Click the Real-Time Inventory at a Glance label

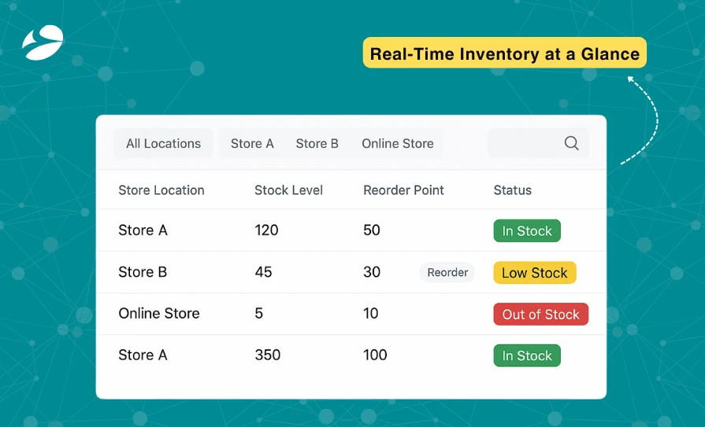click(x=504, y=54)
